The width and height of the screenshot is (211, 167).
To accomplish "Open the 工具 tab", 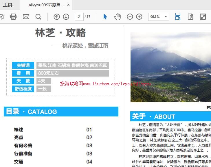I will click(x=8, y=5).
